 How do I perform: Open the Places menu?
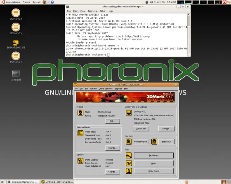coord(26,2)
